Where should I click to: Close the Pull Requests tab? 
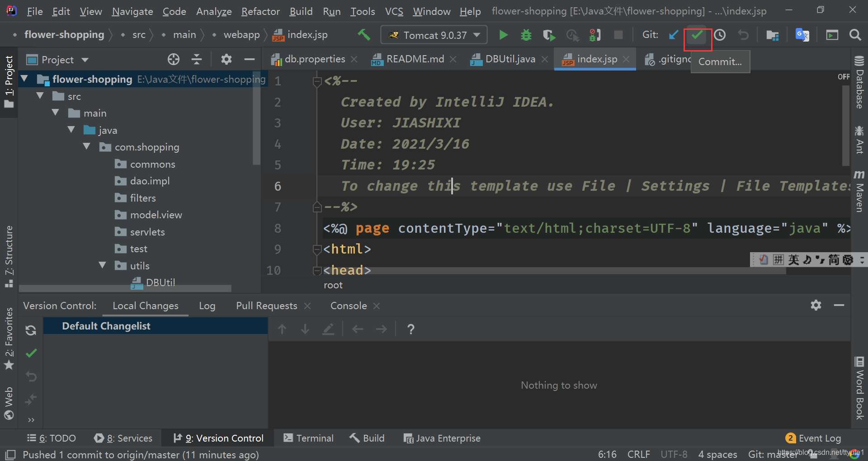pyautogui.click(x=307, y=306)
